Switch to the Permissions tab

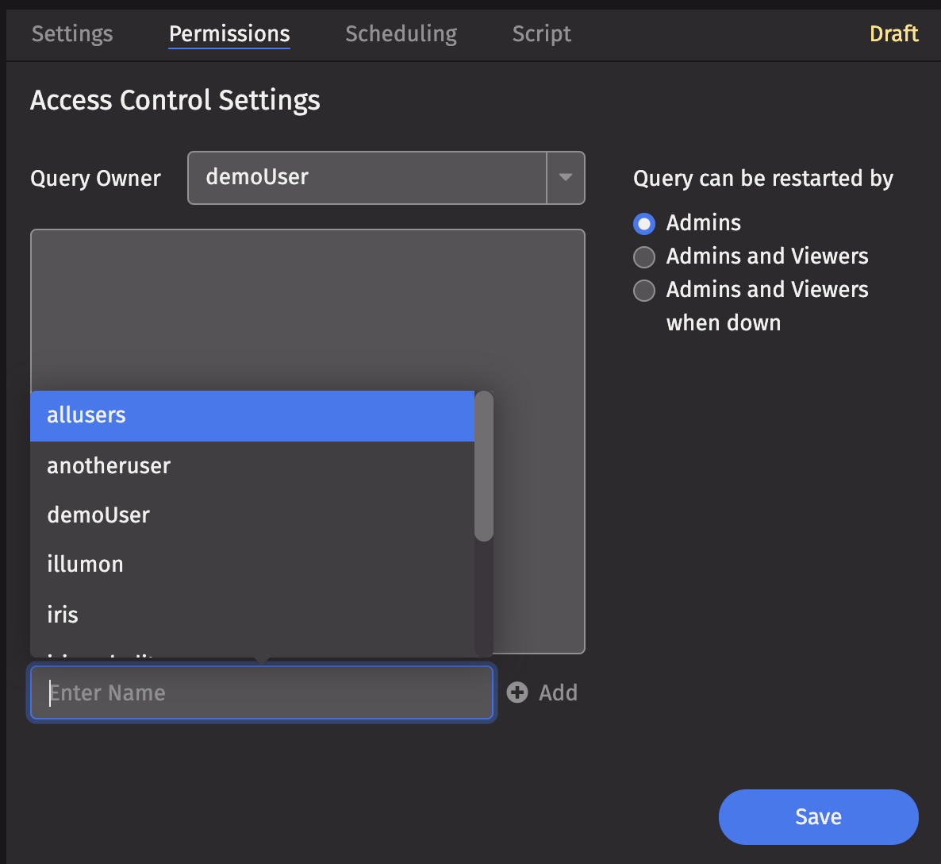pos(229,33)
